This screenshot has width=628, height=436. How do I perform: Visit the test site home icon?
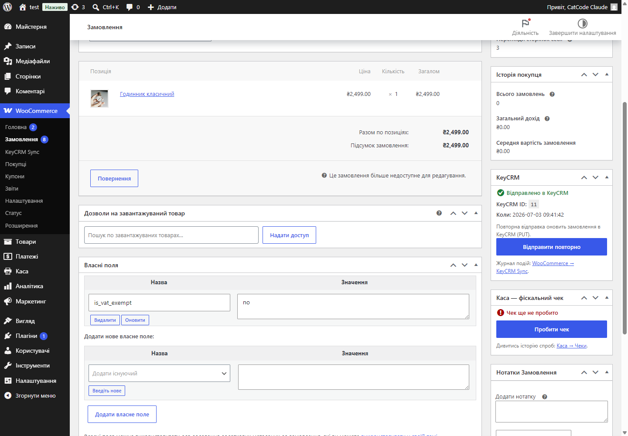pos(23,7)
